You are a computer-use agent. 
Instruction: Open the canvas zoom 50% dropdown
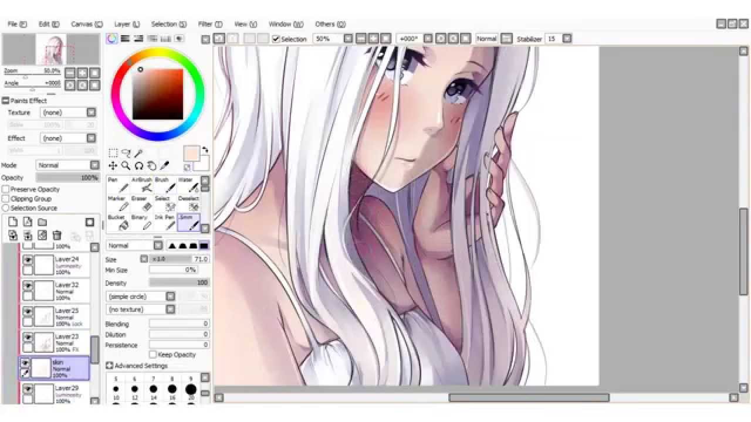click(x=348, y=39)
